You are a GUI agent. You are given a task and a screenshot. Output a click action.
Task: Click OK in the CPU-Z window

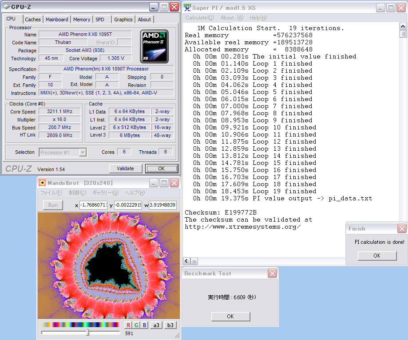[x=162, y=168]
